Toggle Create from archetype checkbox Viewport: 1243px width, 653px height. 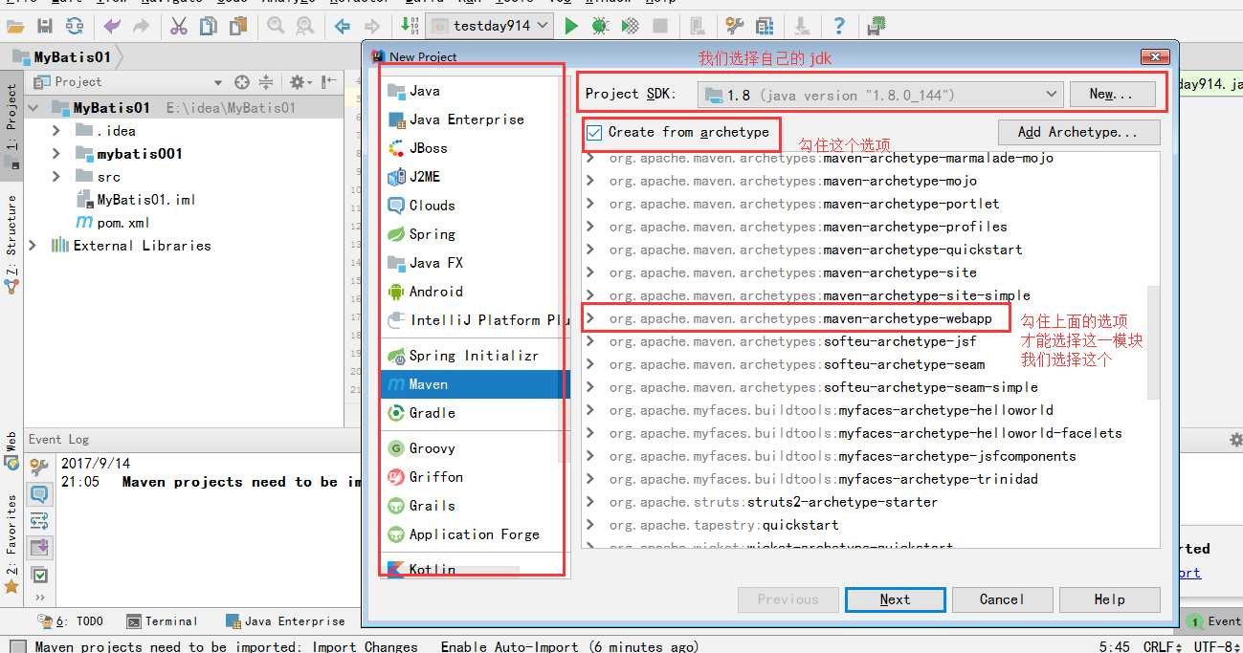point(594,132)
